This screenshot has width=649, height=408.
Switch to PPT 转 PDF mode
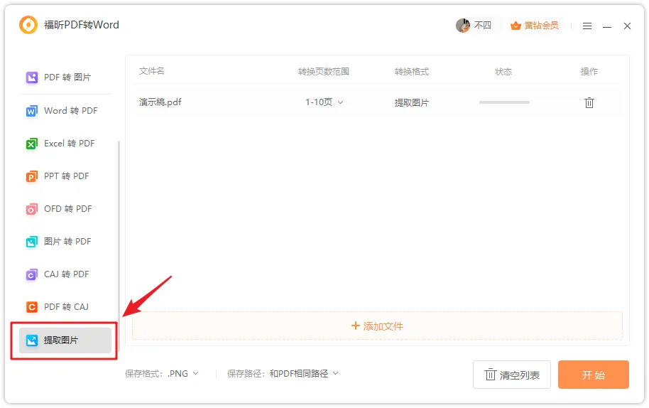pyautogui.click(x=66, y=176)
